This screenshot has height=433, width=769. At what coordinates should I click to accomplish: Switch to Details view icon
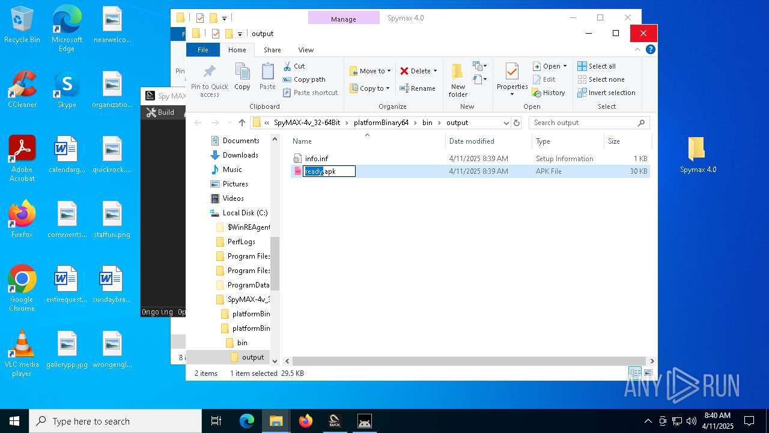pyautogui.click(x=635, y=373)
